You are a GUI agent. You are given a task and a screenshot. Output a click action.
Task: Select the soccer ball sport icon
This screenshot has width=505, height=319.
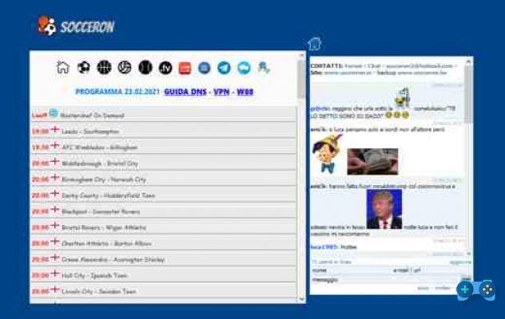point(83,68)
